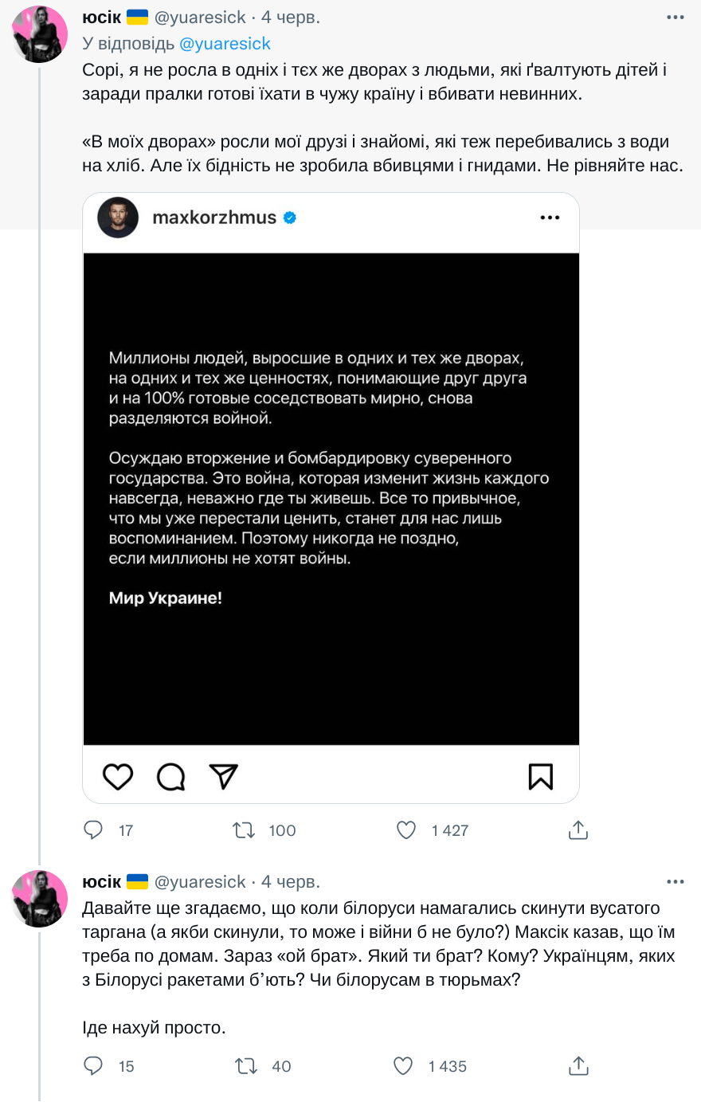Screen dimensions: 701x1102
Task: Reply to the first tweet with 17 replies
Action: [x=94, y=830]
